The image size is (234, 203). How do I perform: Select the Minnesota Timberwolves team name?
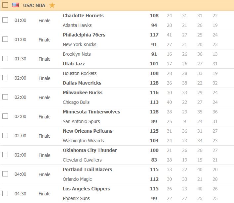point(91,112)
